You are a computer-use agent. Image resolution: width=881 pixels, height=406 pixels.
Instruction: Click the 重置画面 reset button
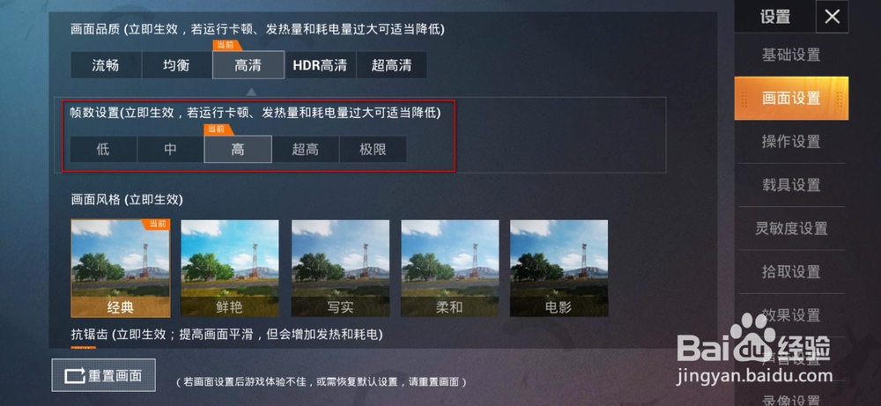pyautogui.click(x=104, y=375)
